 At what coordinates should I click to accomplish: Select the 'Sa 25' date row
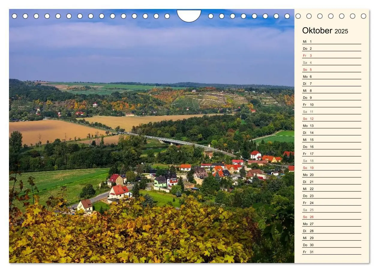[x=331, y=210]
